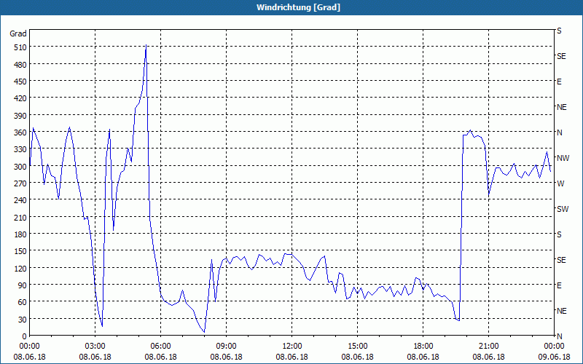Click the "N" compass label level with 0

click(559, 336)
